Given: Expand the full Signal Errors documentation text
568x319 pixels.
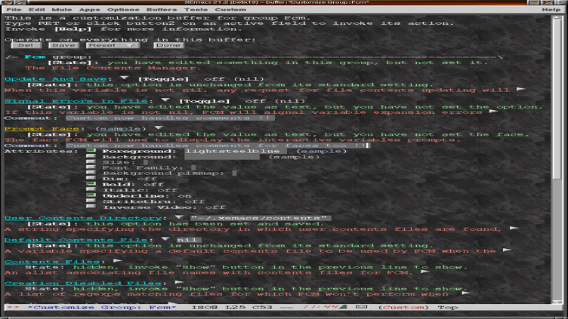Looking at the screenshot, I should click(493, 112).
